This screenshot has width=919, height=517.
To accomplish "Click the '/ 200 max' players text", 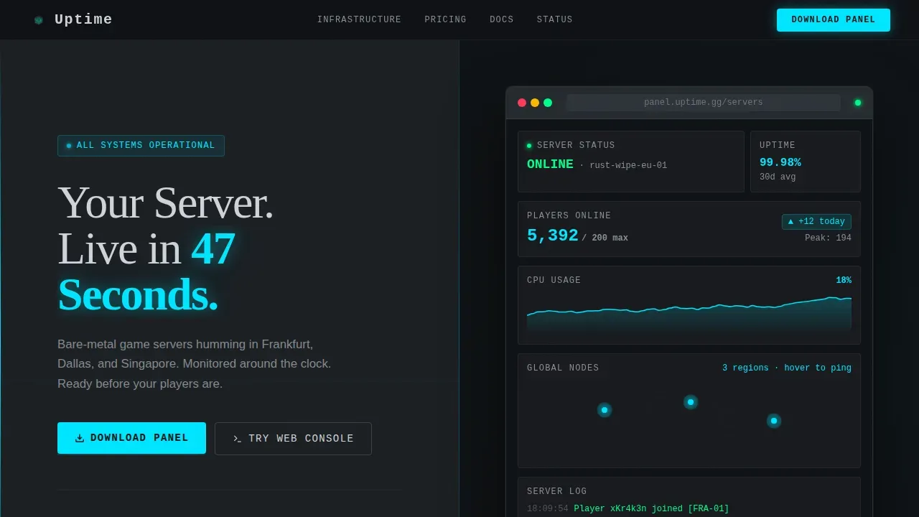I will coord(605,238).
